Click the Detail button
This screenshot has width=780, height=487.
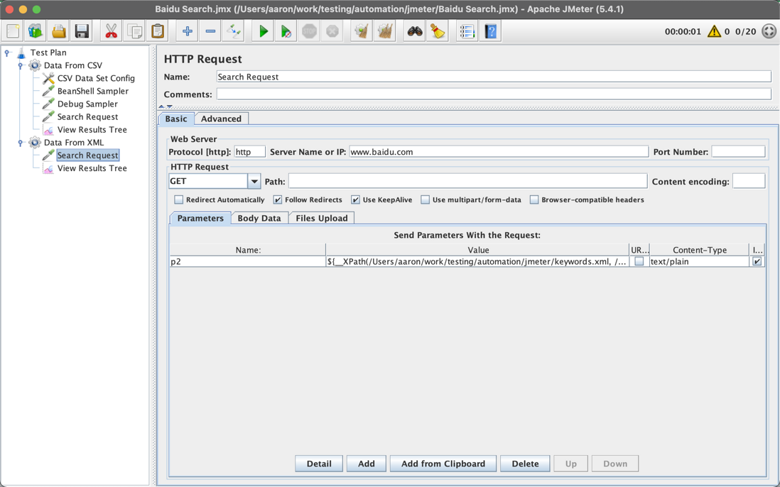click(x=319, y=464)
